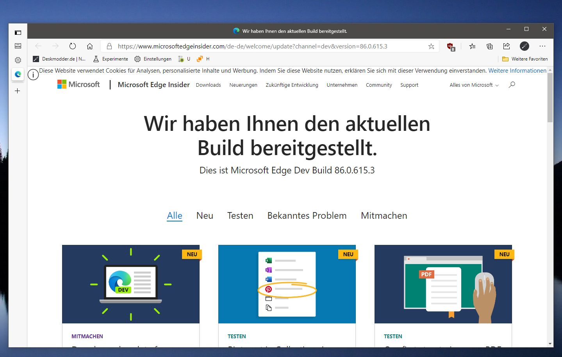Select the Testen filter tab

point(240,216)
